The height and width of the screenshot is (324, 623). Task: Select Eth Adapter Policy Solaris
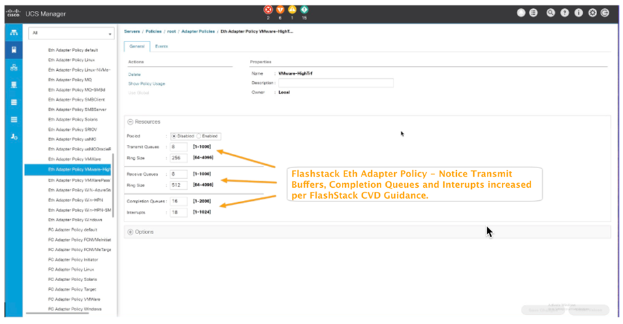(x=73, y=120)
